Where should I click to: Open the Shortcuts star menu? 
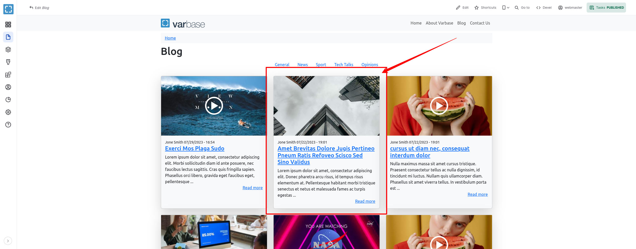pos(485,8)
